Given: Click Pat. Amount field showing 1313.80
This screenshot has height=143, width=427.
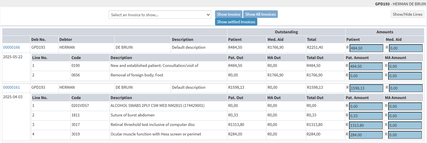Looking at the screenshot, I should 366,125.
